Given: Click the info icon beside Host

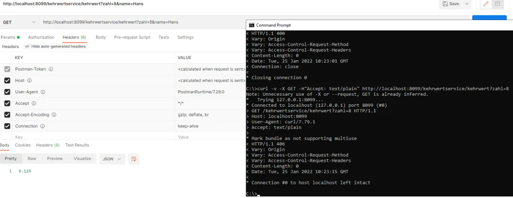Looking at the screenshot, I should click(29, 81).
